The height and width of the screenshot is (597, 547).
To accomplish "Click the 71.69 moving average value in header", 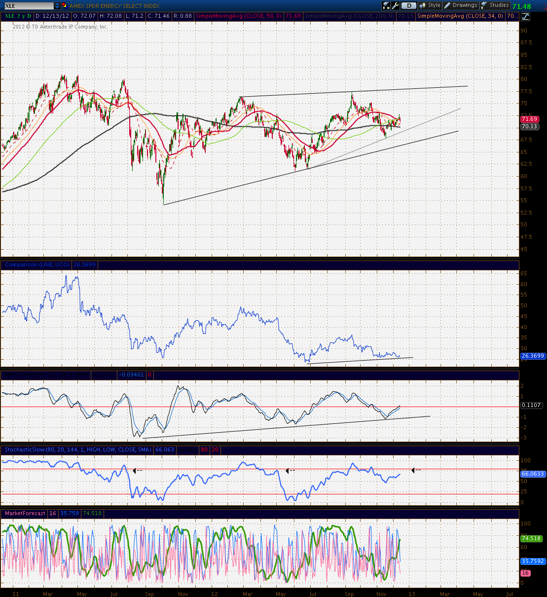I will coord(293,16).
